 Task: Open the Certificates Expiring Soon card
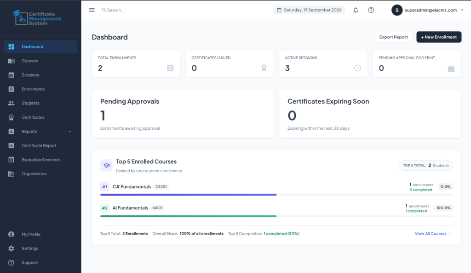pos(370,114)
